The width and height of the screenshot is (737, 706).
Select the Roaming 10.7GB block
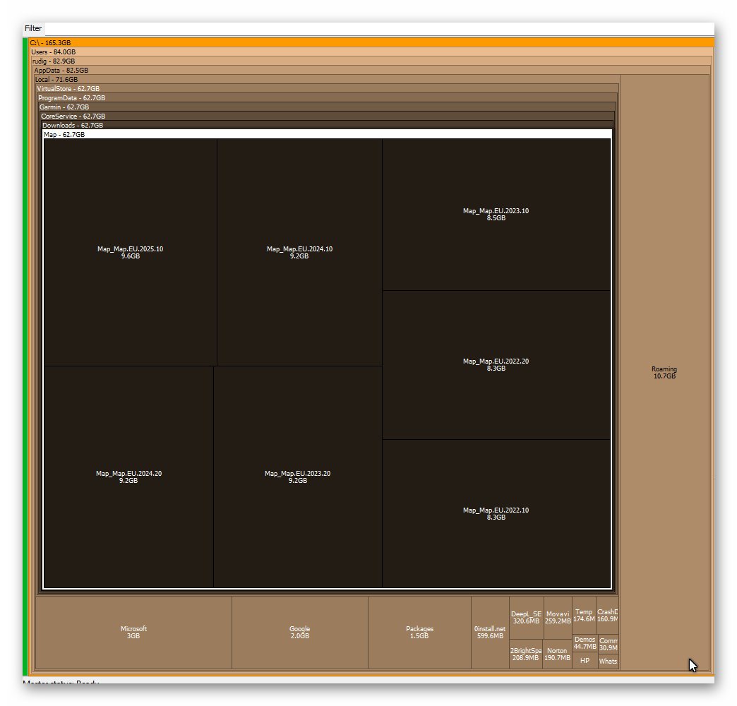664,372
